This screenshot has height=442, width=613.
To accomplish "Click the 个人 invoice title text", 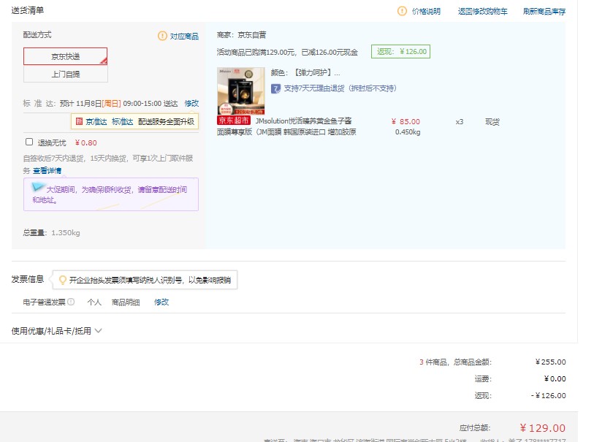I will [94, 302].
